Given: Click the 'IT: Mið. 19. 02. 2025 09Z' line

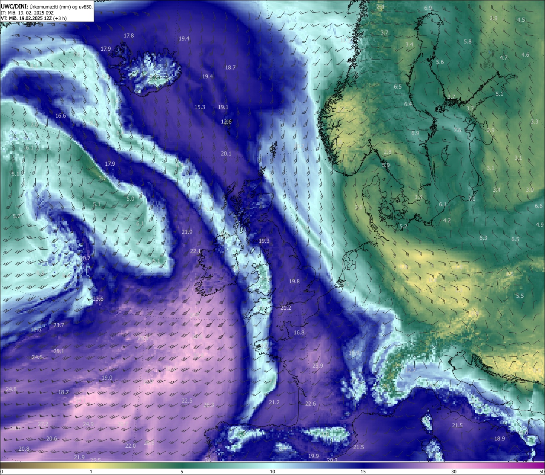Looking at the screenshot, I should coord(27,13).
